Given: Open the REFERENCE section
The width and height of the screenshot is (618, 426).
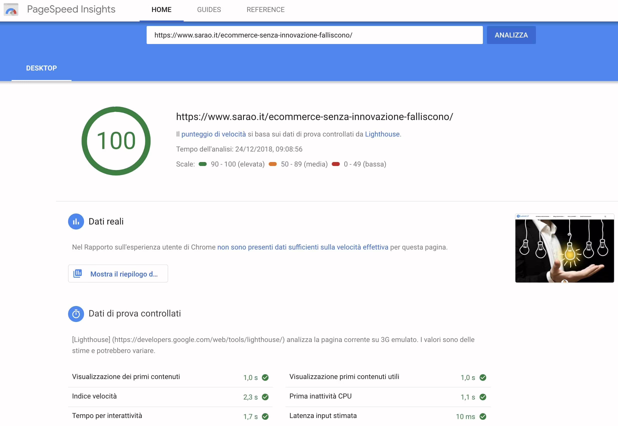Looking at the screenshot, I should click(x=265, y=9).
